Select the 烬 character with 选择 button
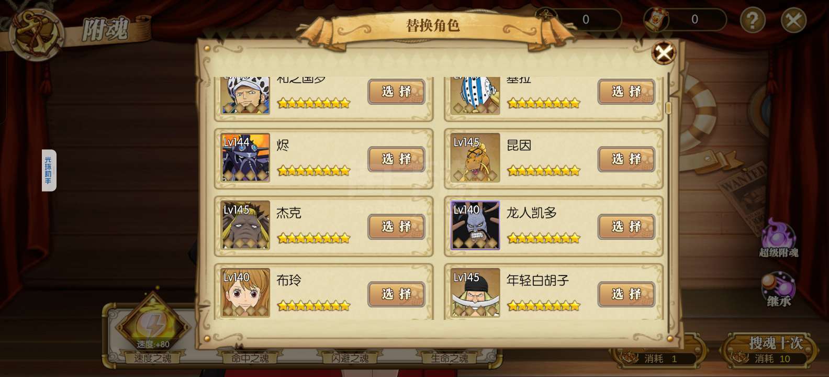Viewport: 829px width, 377px height. click(x=396, y=159)
